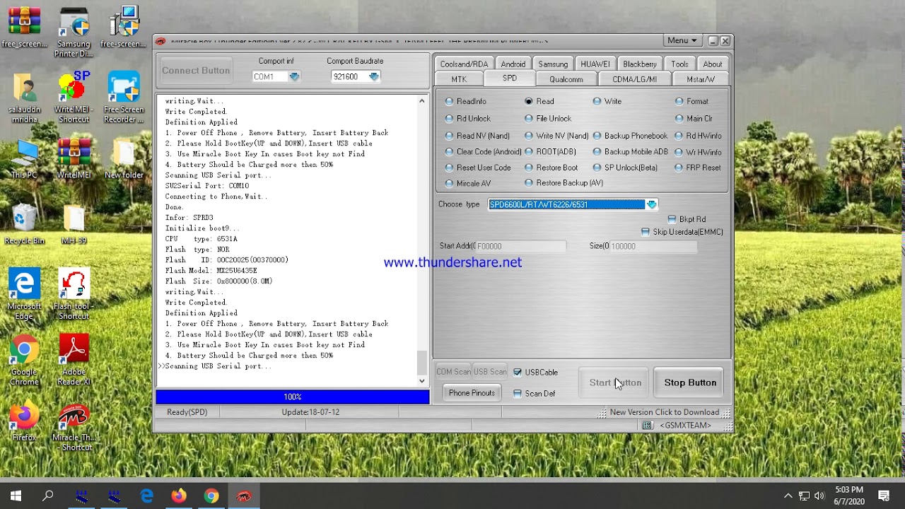This screenshot has height=509, width=905.
Task: Click the Connect Button
Action: (x=196, y=71)
